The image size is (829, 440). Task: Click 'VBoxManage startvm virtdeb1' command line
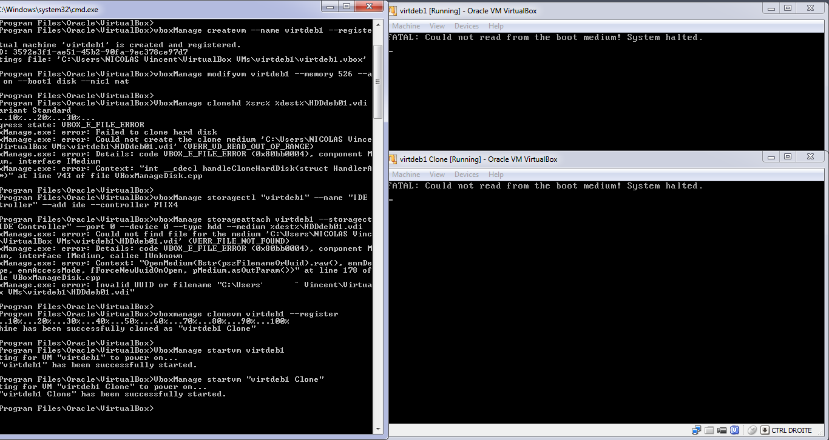click(x=142, y=350)
